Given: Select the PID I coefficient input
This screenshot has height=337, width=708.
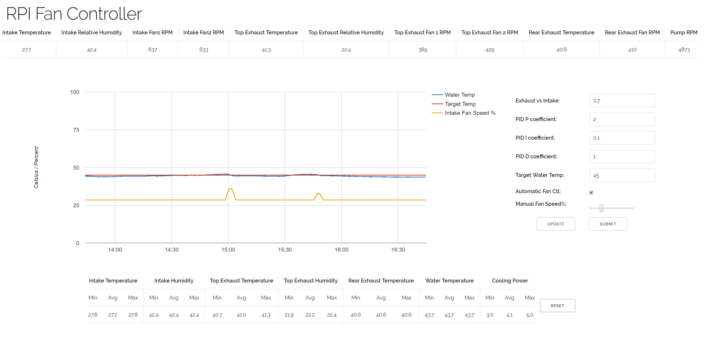Looking at the screenshot, I should click(622, 138).
